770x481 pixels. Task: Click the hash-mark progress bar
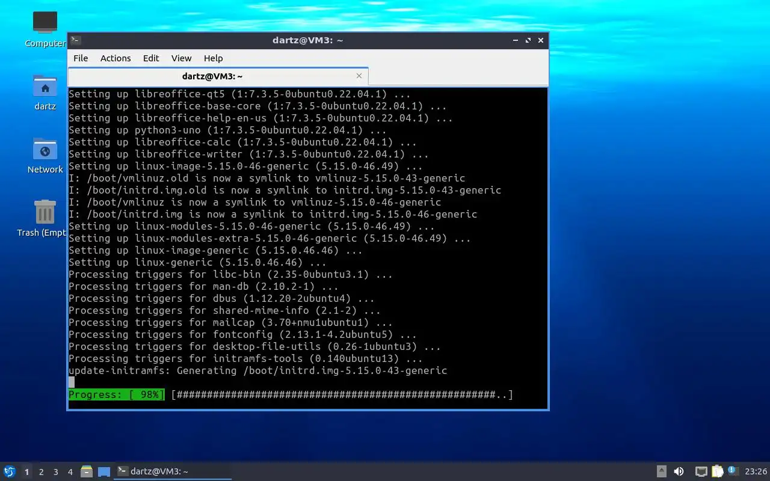(342, 394)
